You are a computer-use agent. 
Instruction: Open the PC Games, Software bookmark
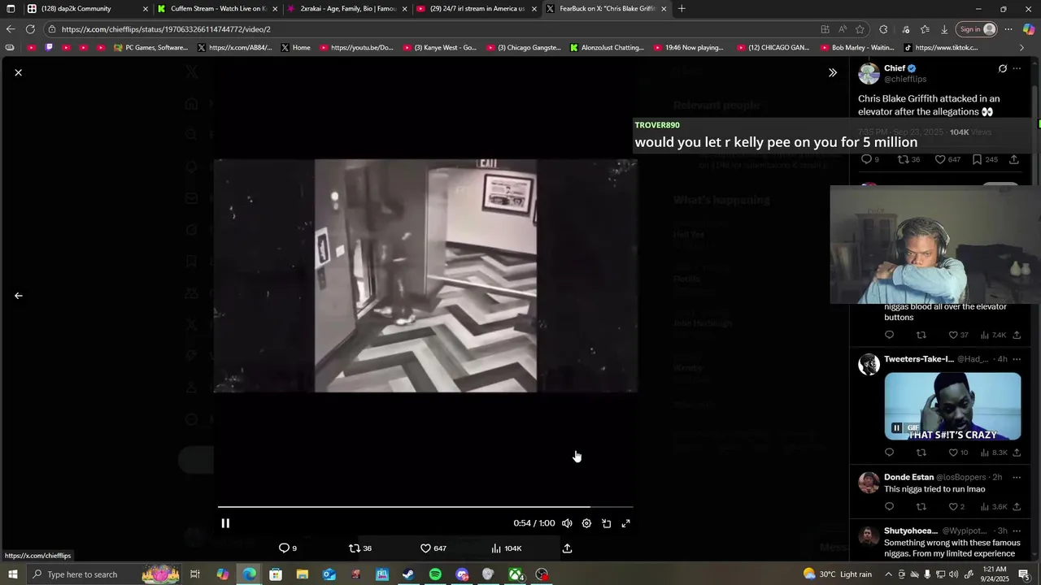click(x=151, y=48)
